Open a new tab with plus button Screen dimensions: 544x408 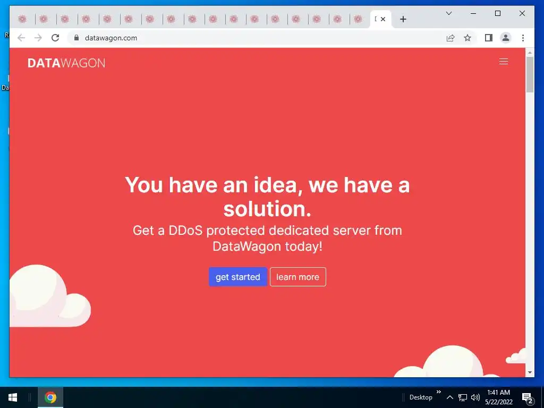pos(403,19)
